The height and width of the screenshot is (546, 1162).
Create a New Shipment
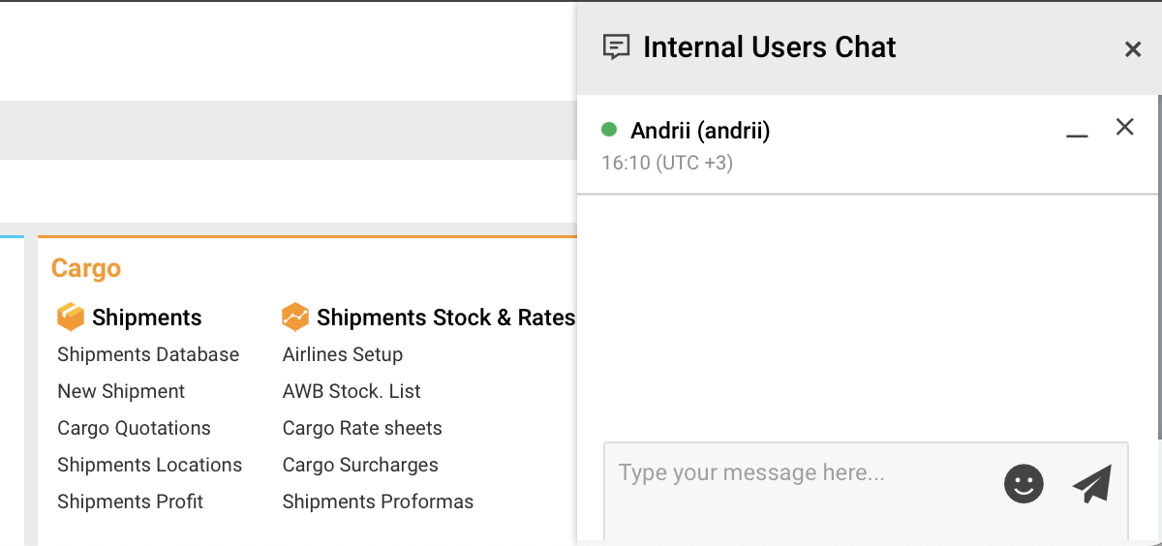[x=121, y=391]
